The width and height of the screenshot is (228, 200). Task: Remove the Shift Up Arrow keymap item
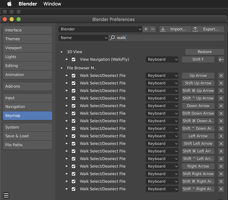tap(221, 83)
